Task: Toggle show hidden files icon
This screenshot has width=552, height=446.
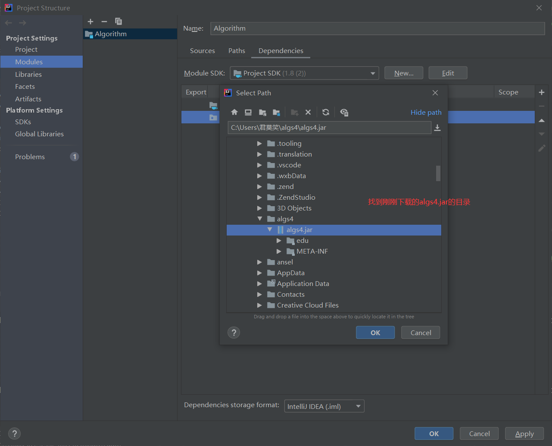Action: coord(344,112)
